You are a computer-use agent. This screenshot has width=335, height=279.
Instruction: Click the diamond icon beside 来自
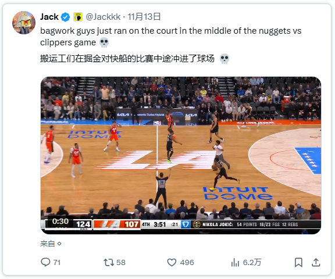click(59, 244)
